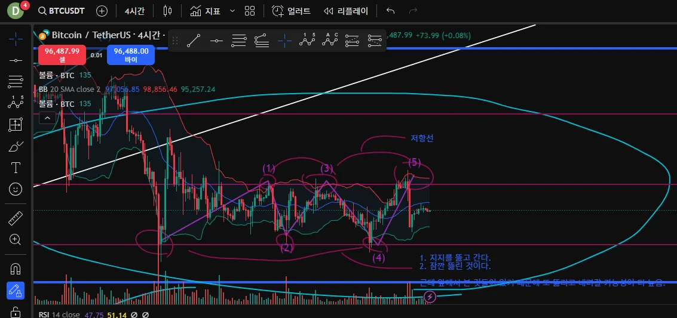Select the crosshair cursor in left sidebar
677x318 pixels.
(x=16, y=39)
